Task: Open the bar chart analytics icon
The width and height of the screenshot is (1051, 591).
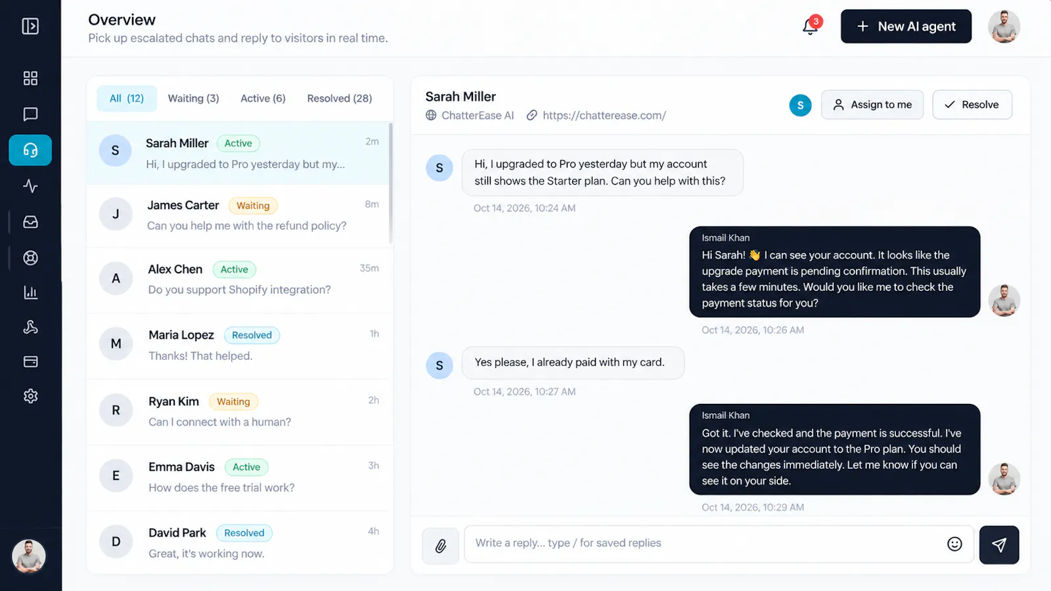Action: coord(30,292)
